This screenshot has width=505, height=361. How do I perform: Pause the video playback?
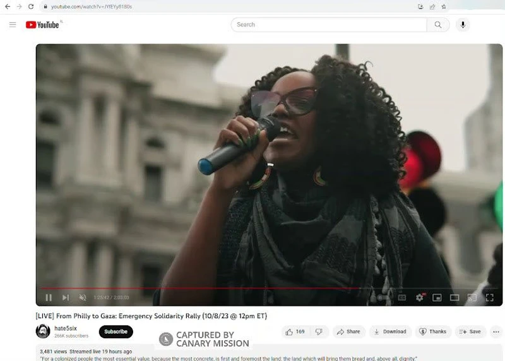[49, 297]
